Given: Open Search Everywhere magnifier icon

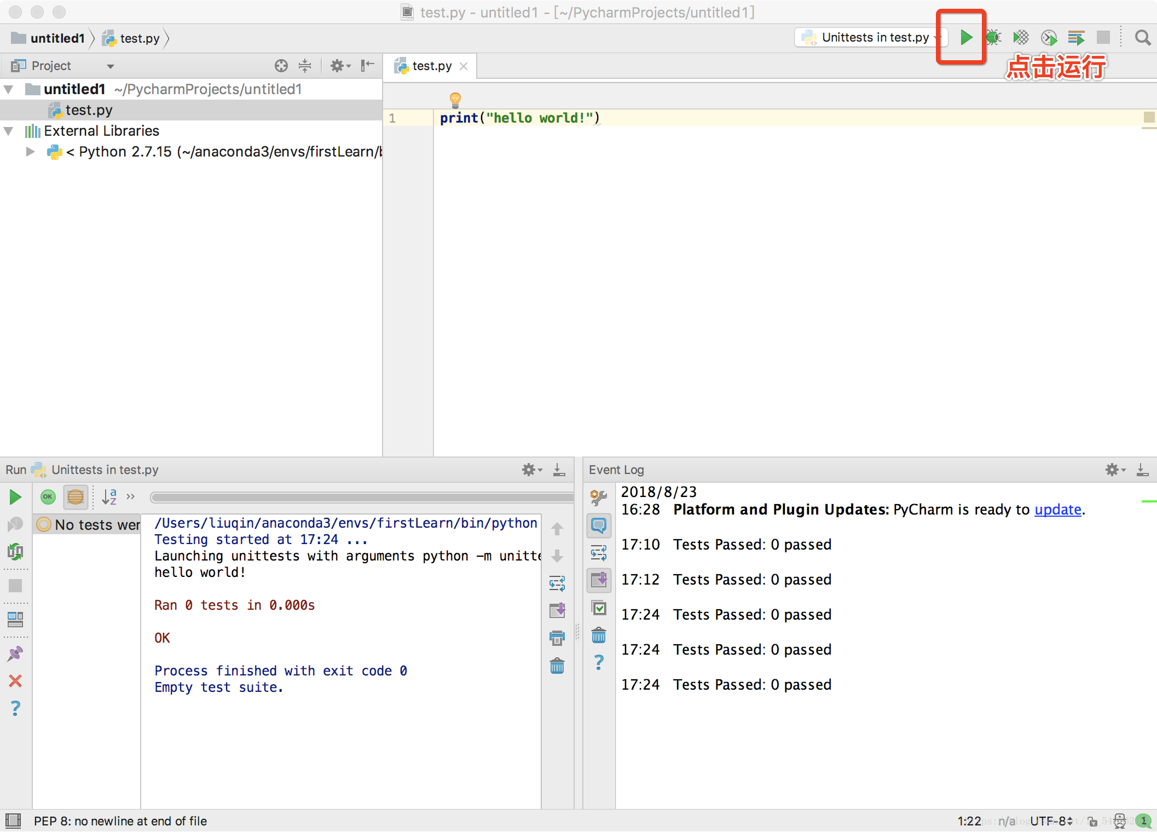Looking at the screenshot, I should [x=1142, y=37].
